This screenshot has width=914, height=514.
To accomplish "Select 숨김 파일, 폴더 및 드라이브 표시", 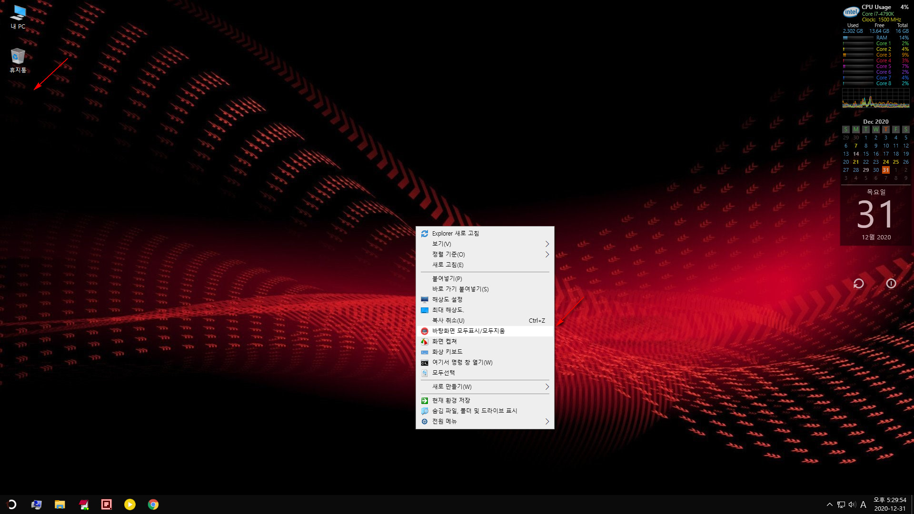I will pos(485,411).
